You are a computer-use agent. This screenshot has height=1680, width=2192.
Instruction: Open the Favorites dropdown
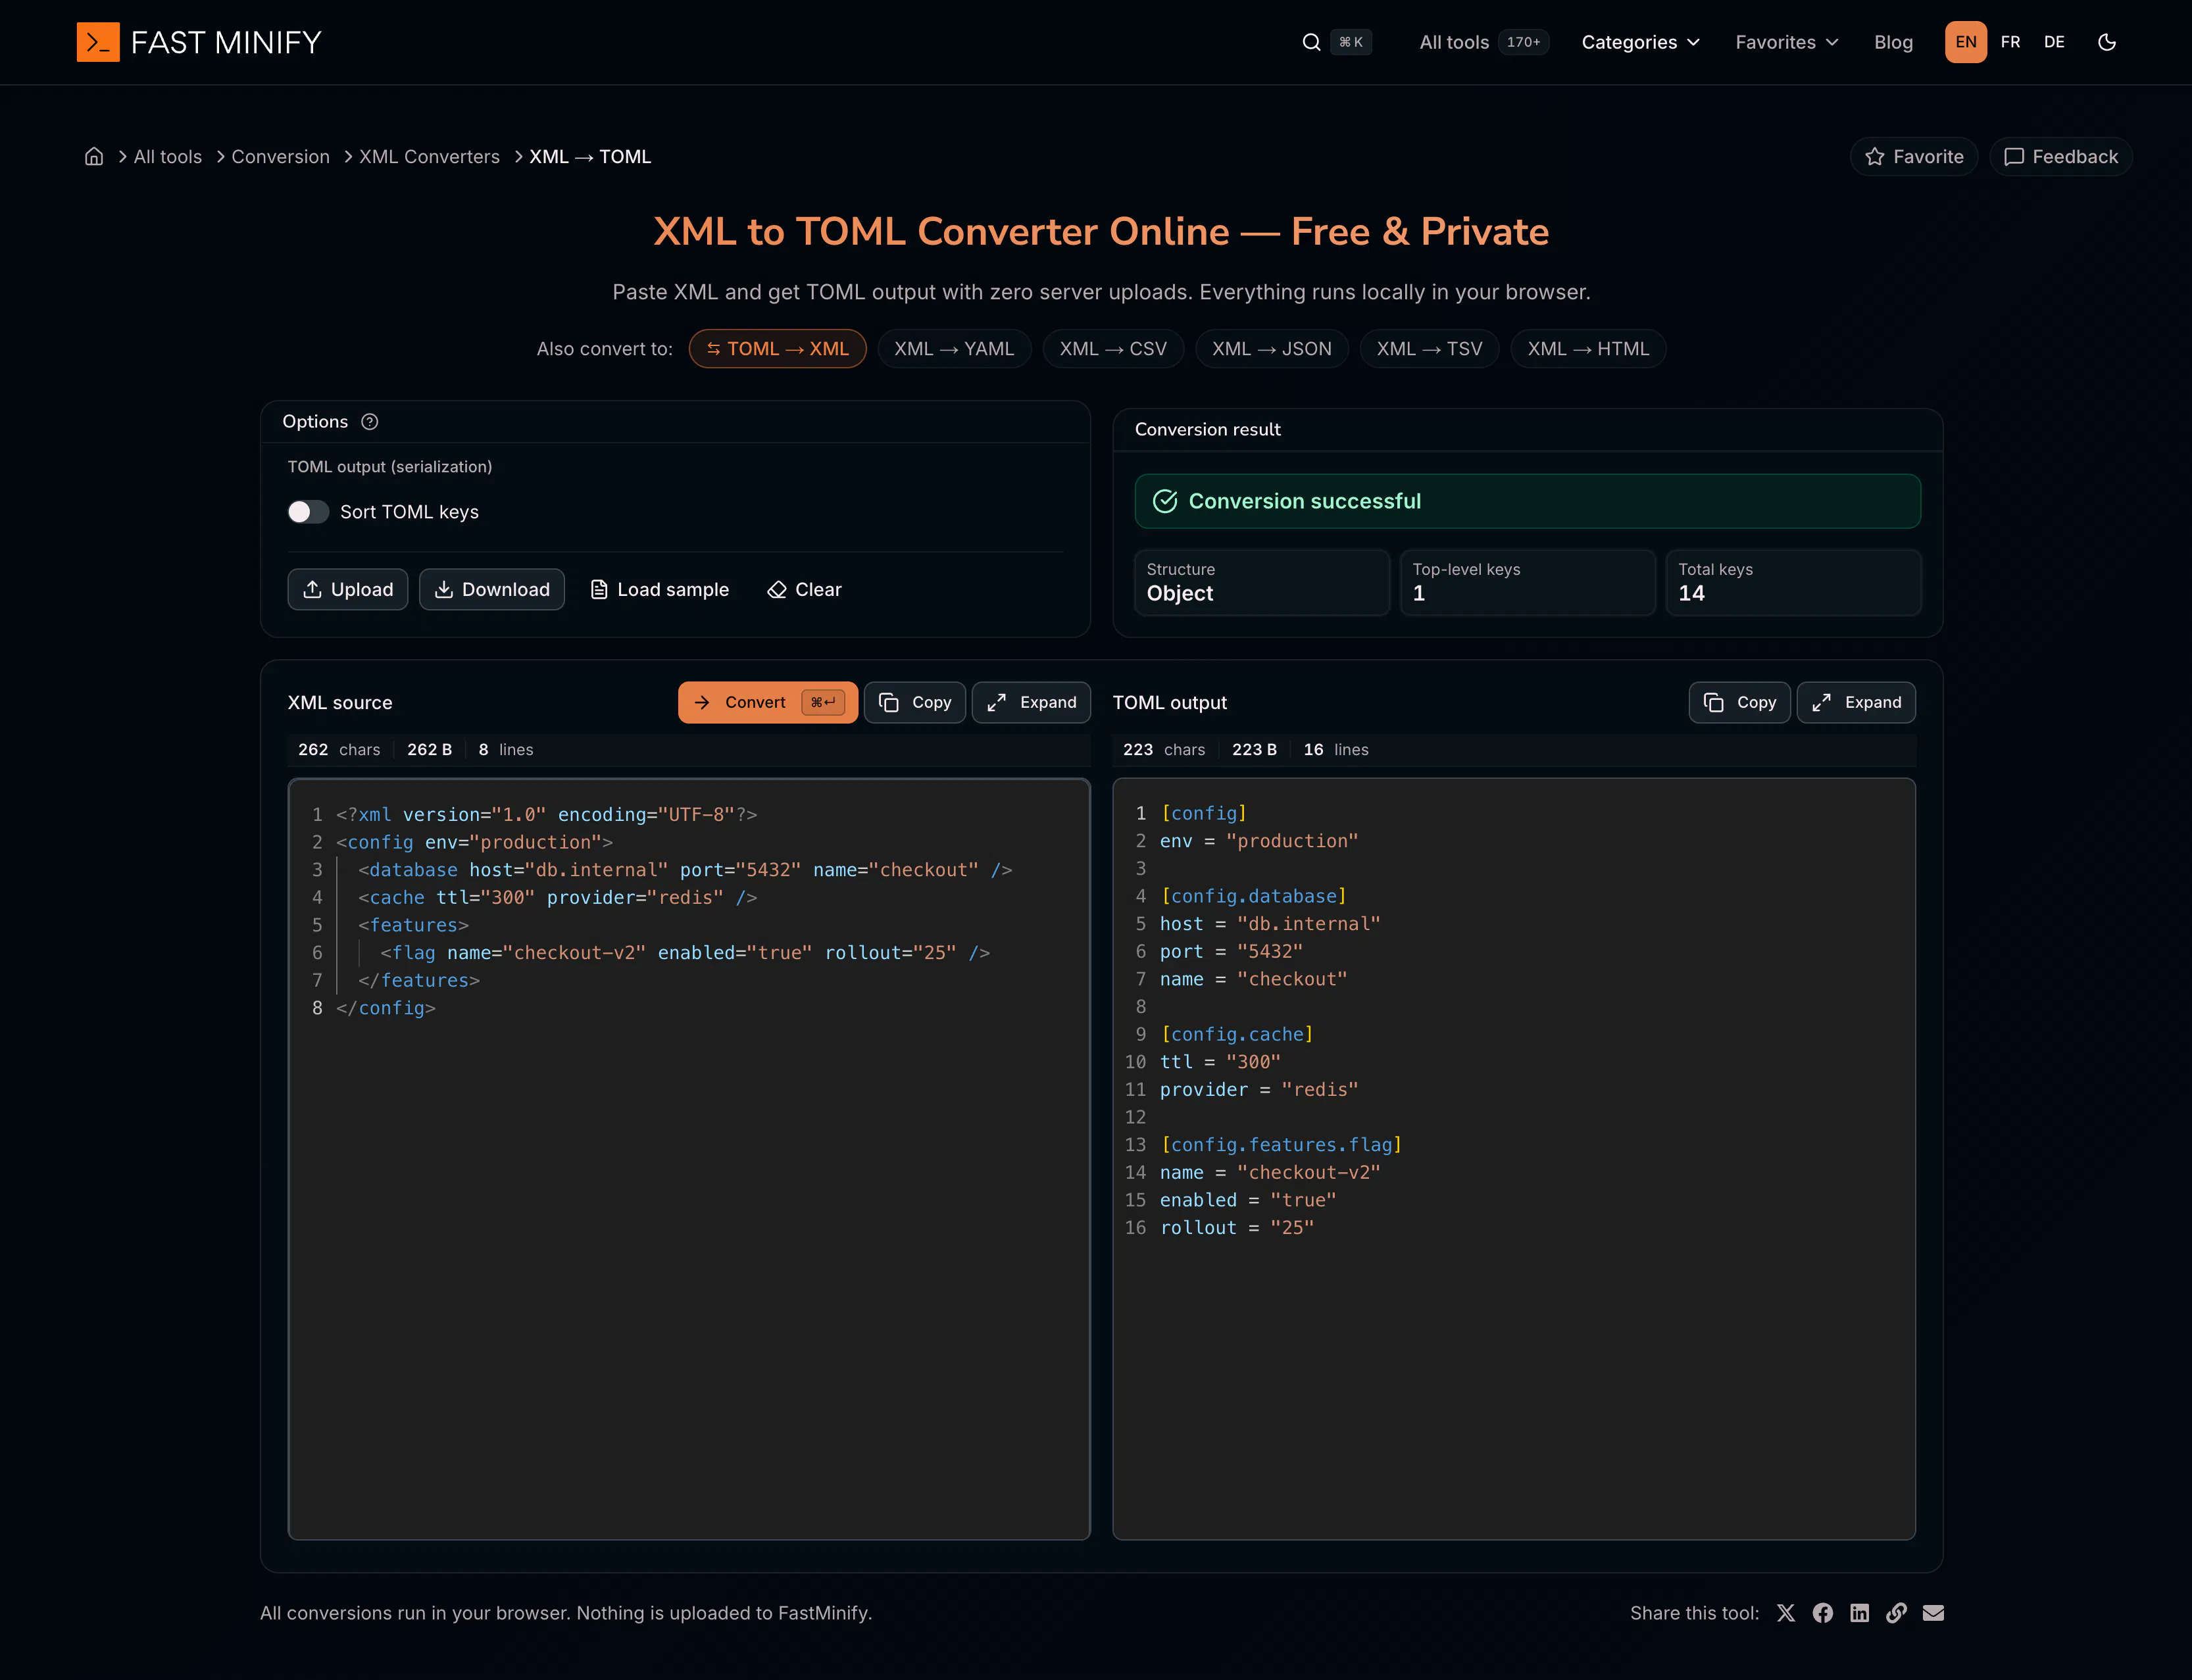1786,42
